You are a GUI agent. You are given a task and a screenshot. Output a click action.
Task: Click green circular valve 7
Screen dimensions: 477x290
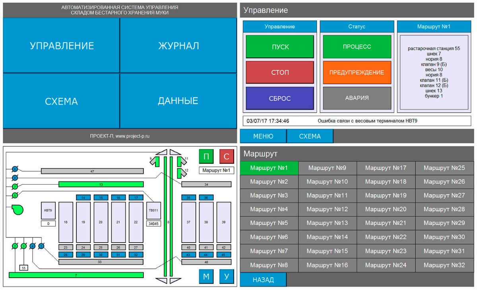click(x=15, y=187)
